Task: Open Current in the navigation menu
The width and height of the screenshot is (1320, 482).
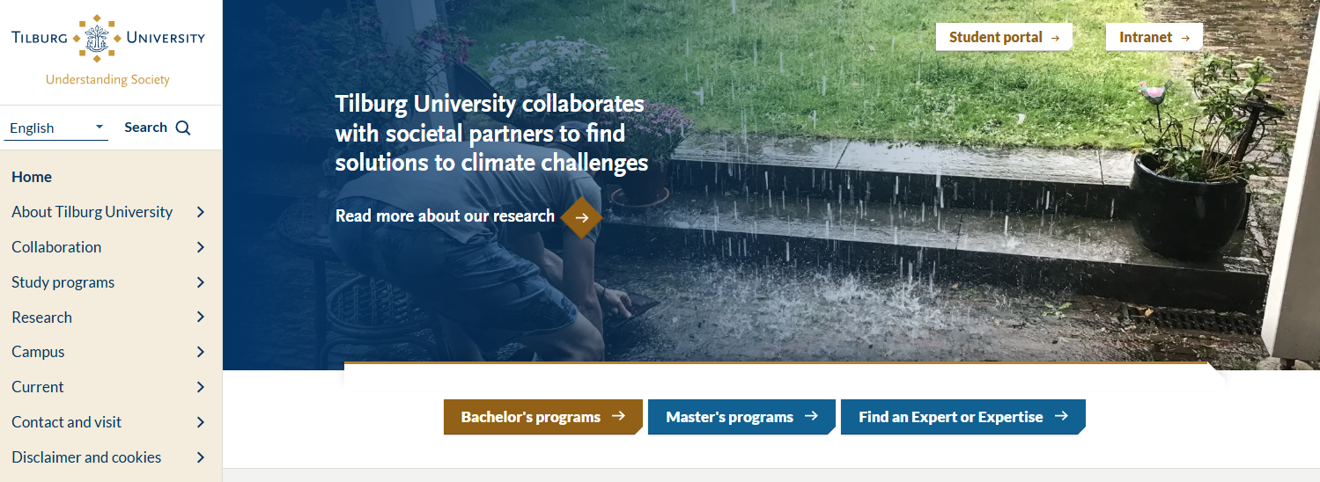Action: click(x=38, y=387)
